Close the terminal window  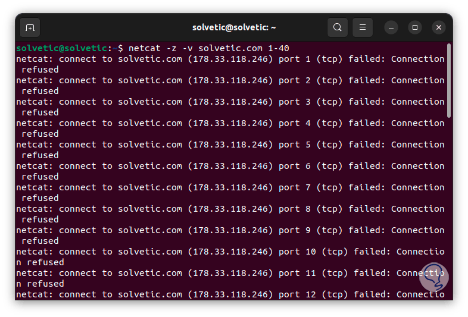click(439, 27)
